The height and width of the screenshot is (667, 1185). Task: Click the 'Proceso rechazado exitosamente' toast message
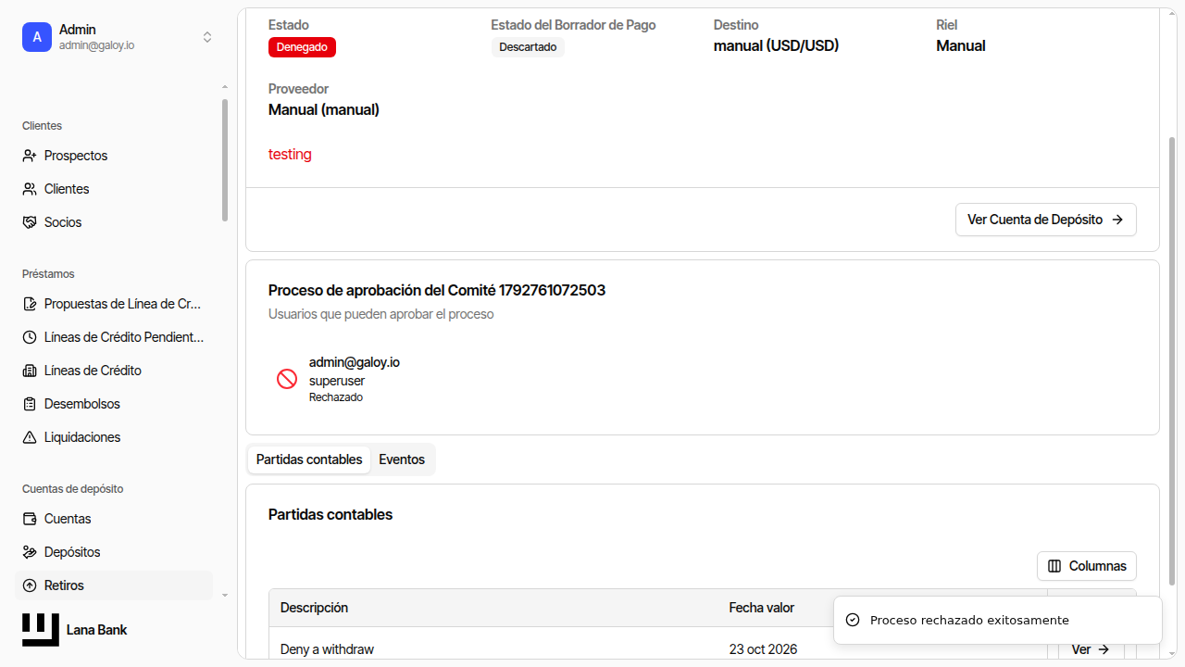click(x=969, y=620)
